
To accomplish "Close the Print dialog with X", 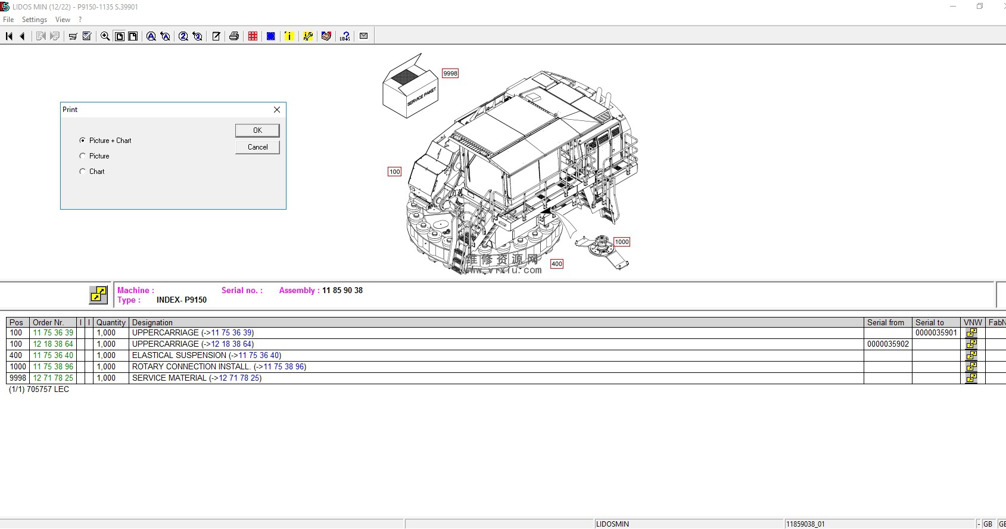I will 277,110.
